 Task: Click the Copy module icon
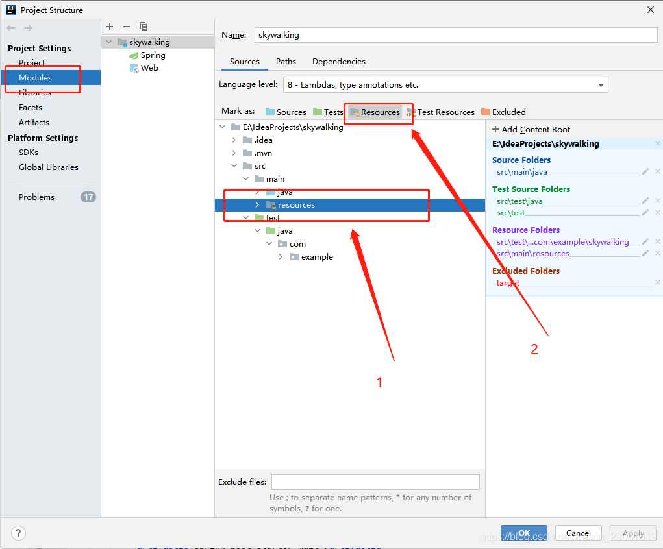(144, 27)
